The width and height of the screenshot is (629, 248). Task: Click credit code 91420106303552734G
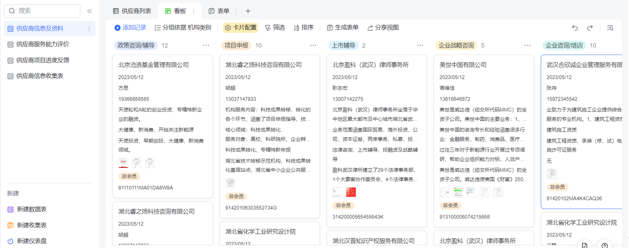[251, 208]
